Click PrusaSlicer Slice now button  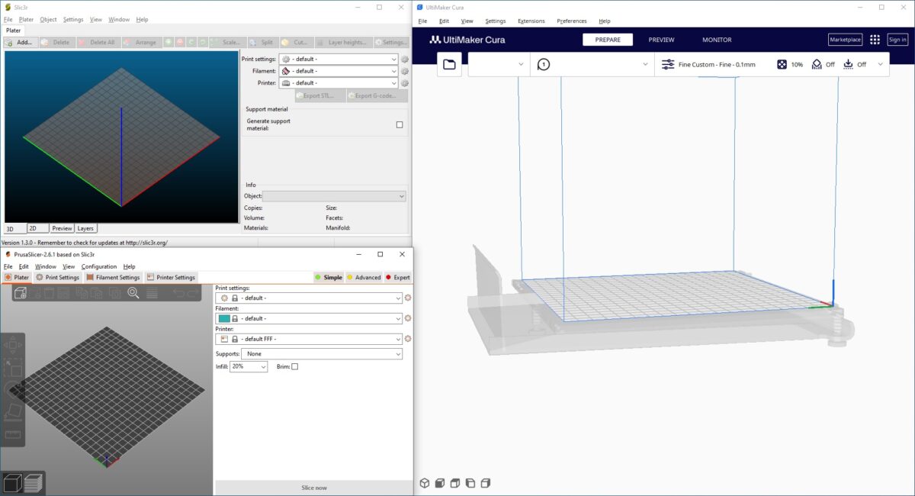coord(313,488)
